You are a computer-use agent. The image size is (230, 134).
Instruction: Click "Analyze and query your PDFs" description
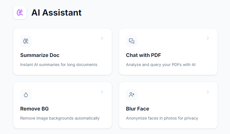click(161, 65)
